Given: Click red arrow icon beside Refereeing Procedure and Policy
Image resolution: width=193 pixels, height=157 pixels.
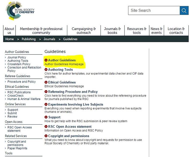Looking at the screenshot, I should tap(46, 92).
